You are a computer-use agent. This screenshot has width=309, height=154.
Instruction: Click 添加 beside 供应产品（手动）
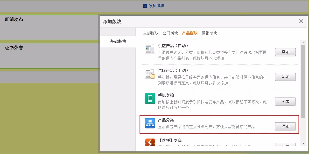tap(285, 77)
